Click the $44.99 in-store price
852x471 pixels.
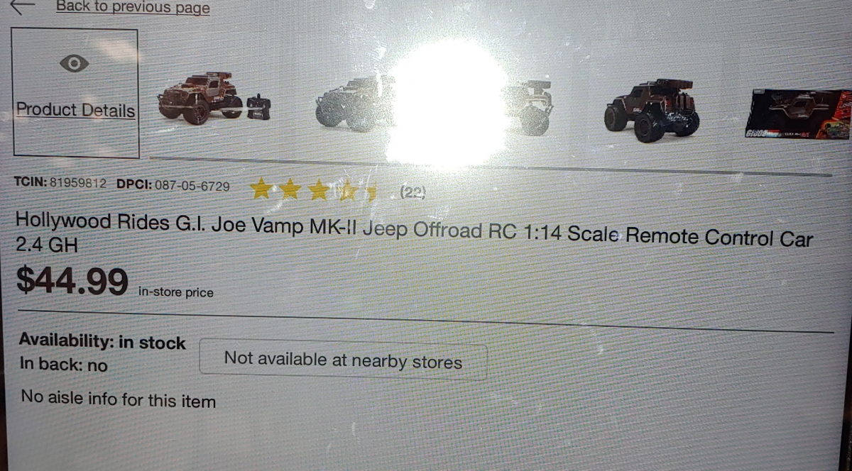coord(72,280)
